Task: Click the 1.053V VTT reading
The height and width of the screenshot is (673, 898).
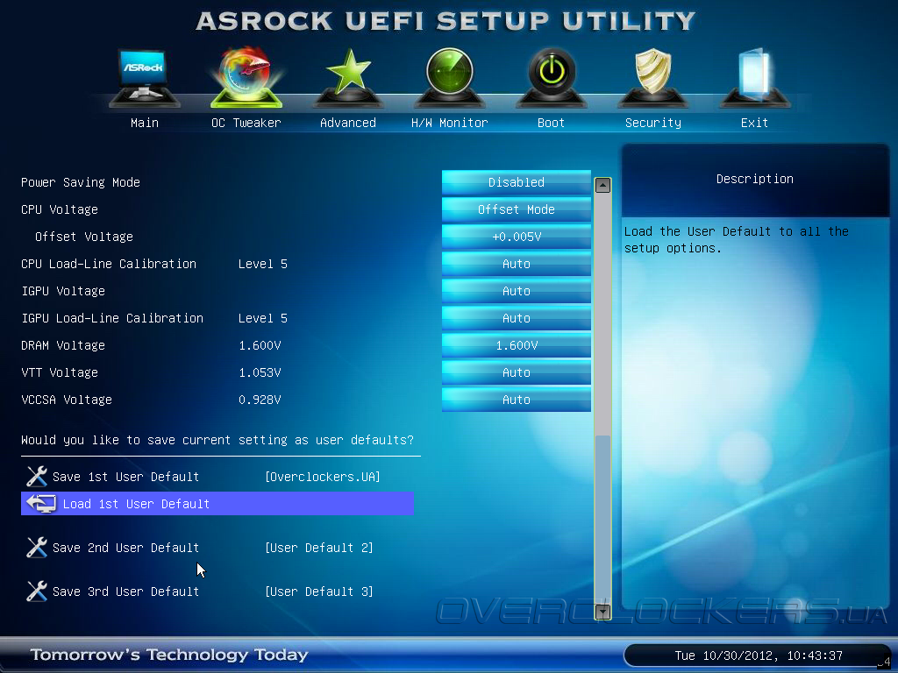Action: pos(260,372)
